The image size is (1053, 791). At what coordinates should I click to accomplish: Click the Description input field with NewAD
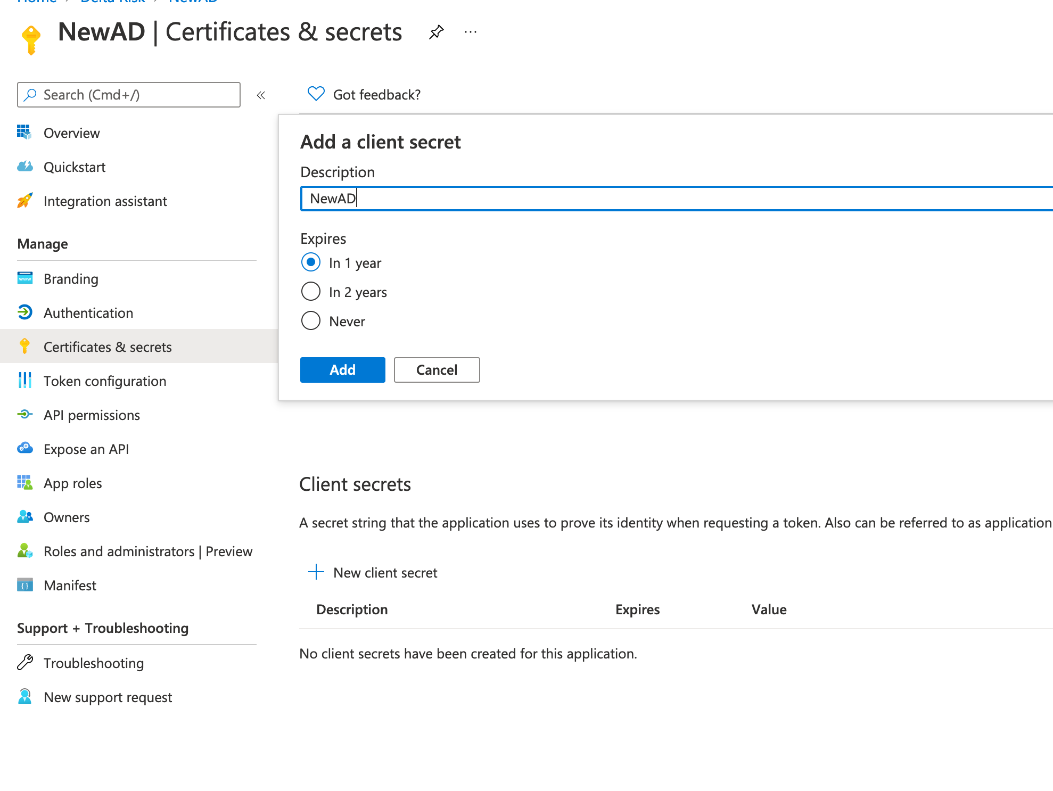click(x=676, y=199)
